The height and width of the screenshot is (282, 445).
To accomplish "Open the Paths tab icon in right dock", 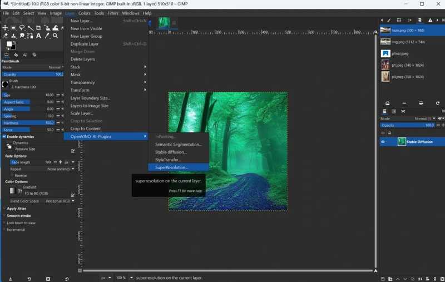I will tap(403, 111).
